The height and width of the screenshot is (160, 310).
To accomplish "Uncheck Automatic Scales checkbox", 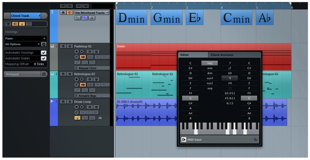I will [x=43, y=58].
